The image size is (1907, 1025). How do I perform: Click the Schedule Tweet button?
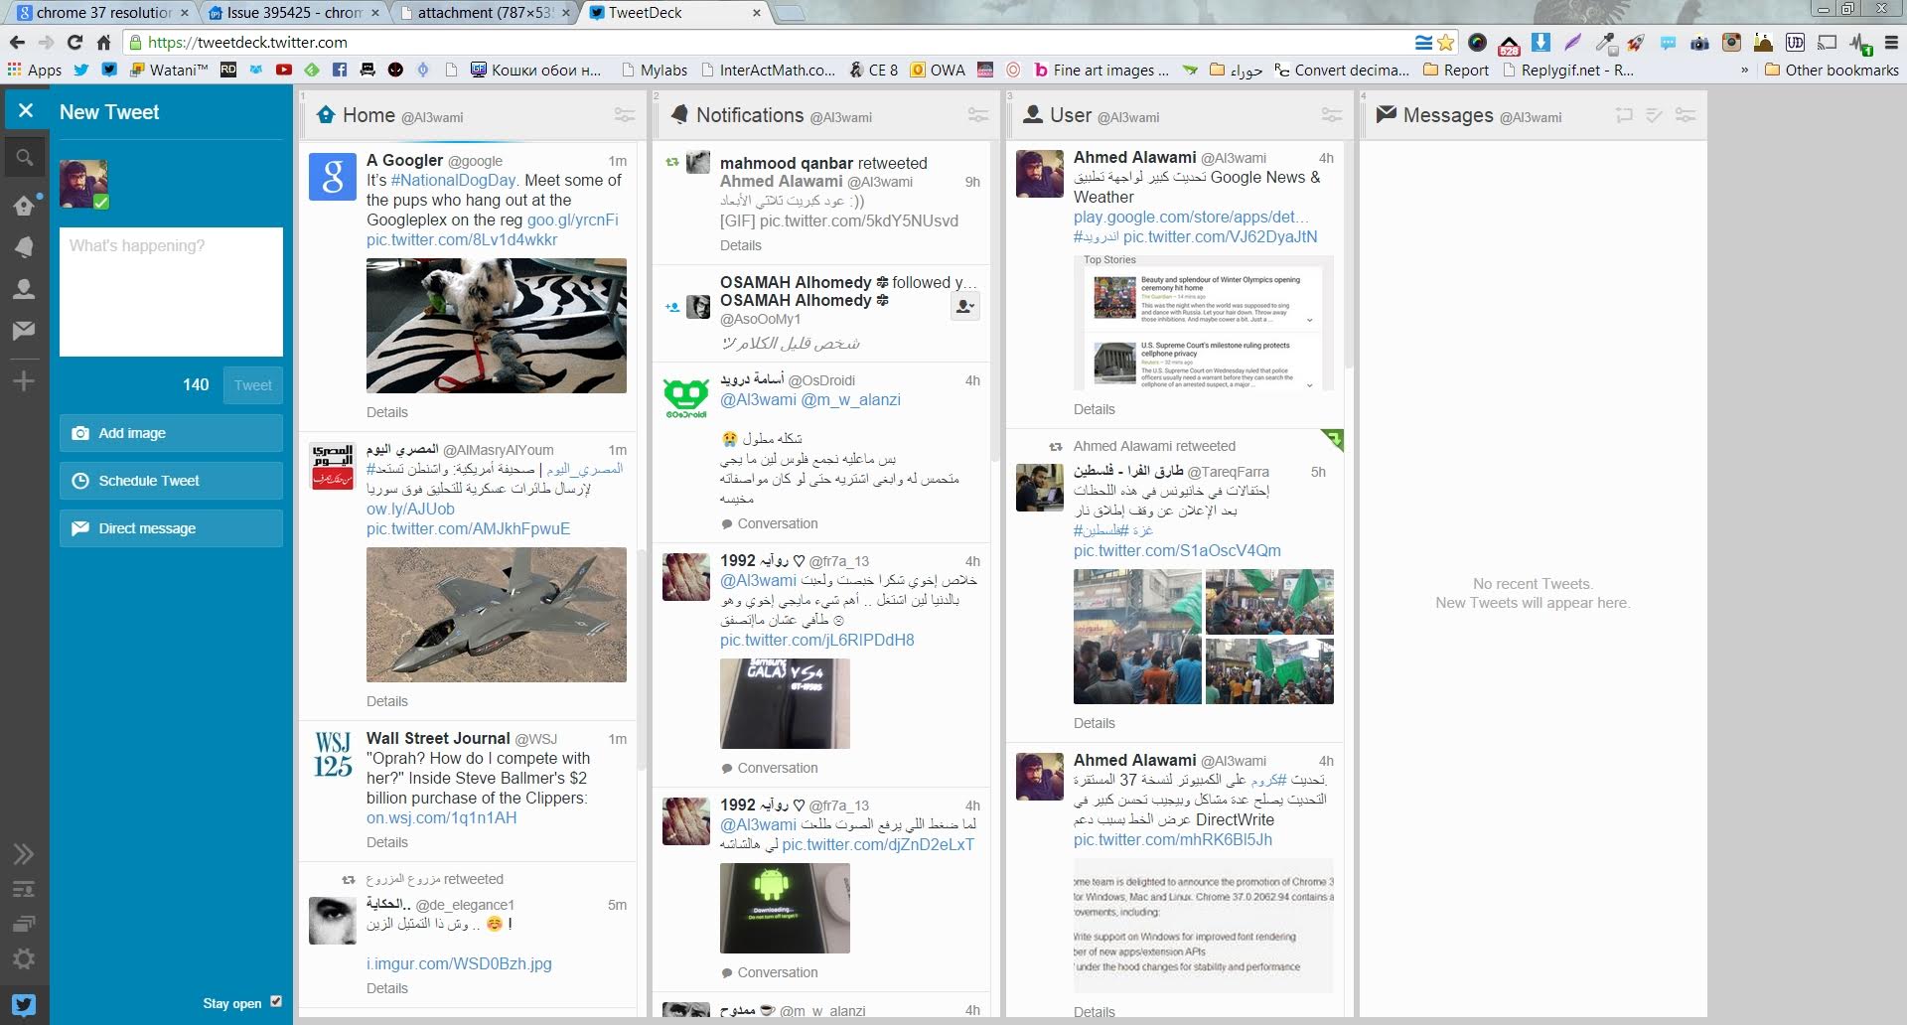(171, 481)
